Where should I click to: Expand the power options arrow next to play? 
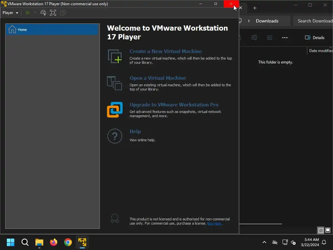coord(35,13)
